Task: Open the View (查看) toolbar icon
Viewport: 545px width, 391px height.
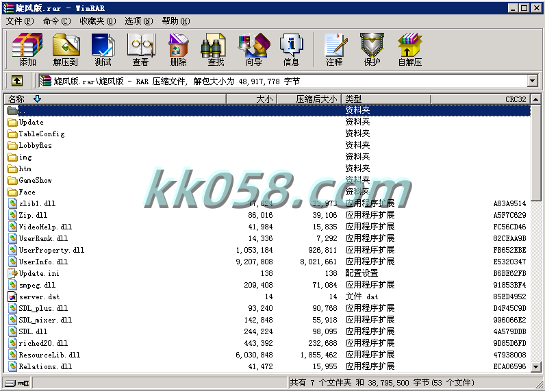Action: tap(141, 50)
